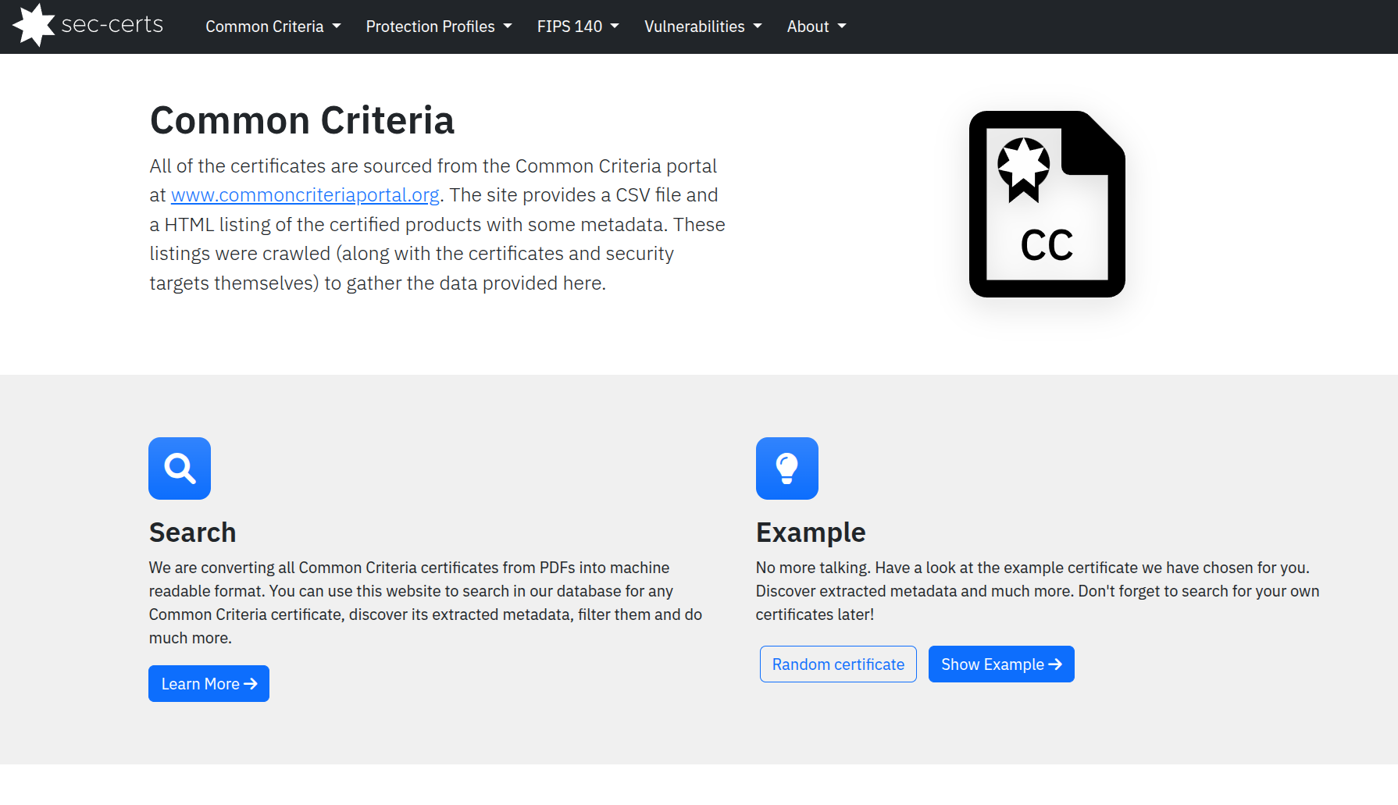Open the Vulnerabilities navigation menu
1398x805 pixels.
click(x=703, y=27)
